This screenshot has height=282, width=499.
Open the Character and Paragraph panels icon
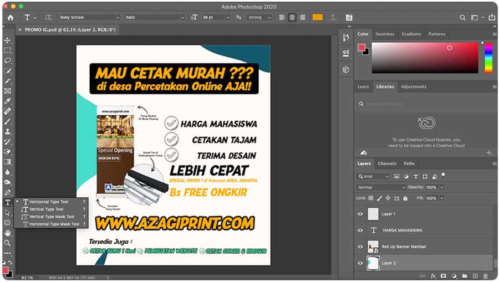349,18
